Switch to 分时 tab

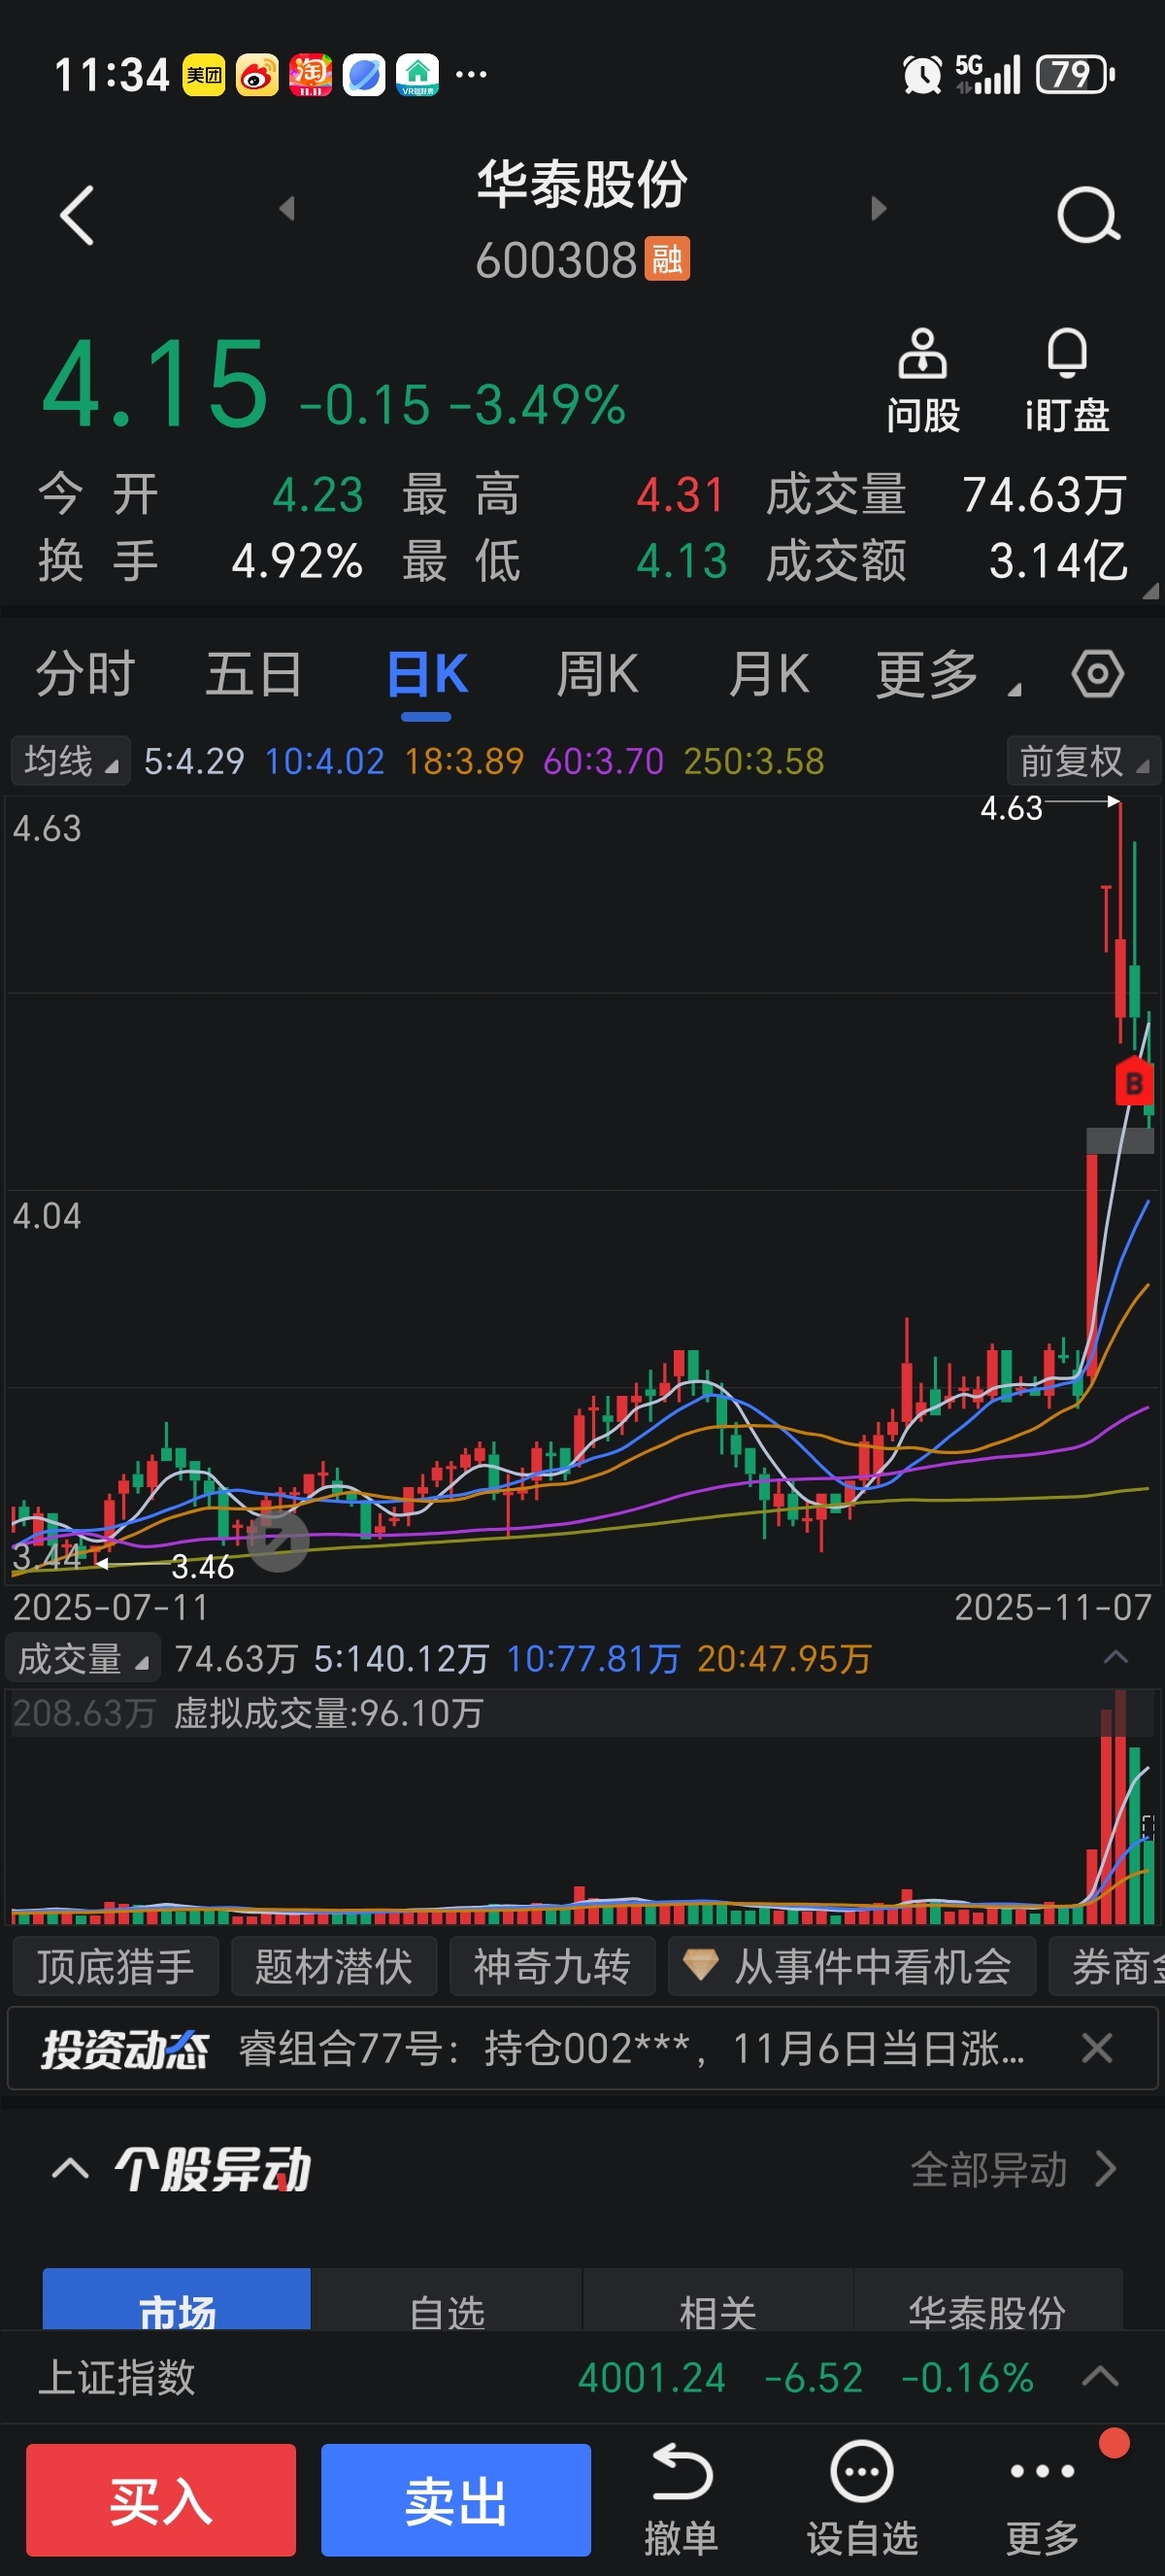tap(84, 674)
